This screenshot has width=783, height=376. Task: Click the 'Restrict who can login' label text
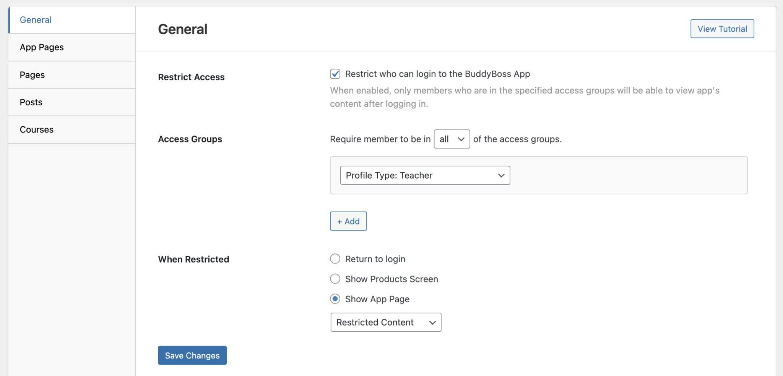(x=437, y=74)
